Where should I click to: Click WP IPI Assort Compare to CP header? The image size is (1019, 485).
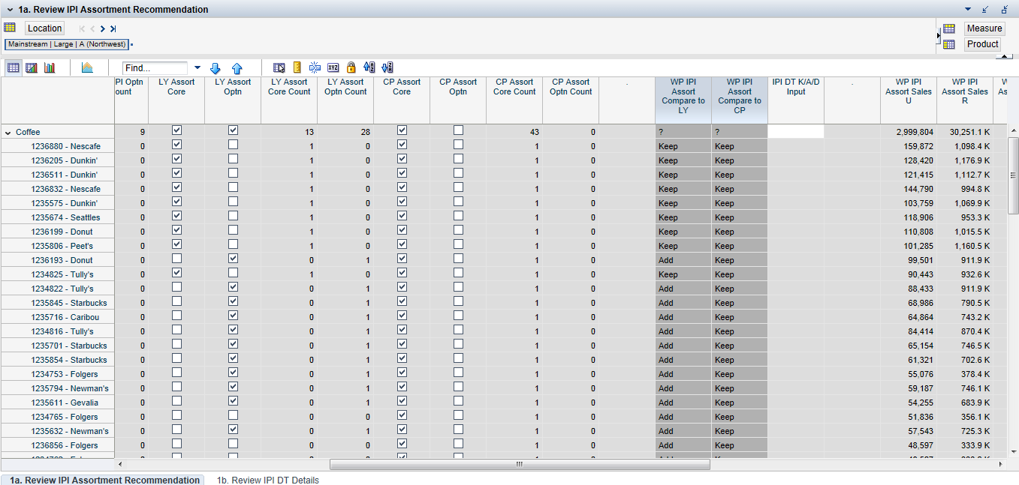(740, 100)
